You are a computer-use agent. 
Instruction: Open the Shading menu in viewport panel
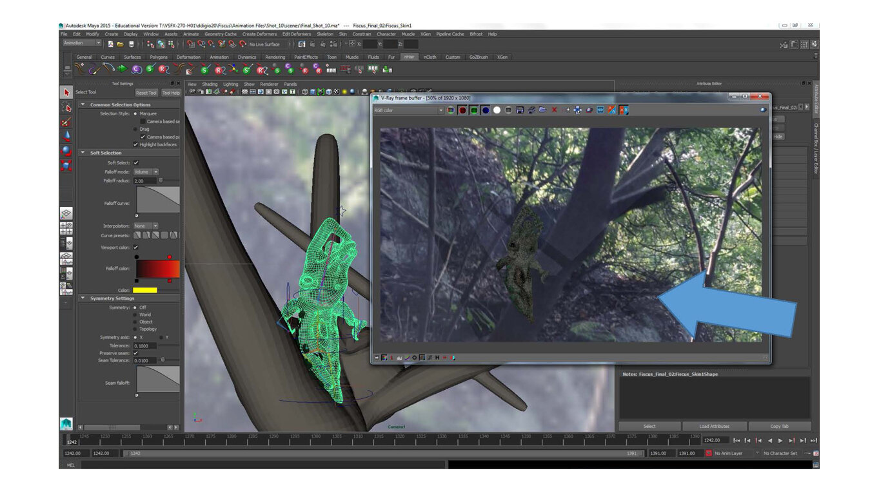click(x=210, y=84)
